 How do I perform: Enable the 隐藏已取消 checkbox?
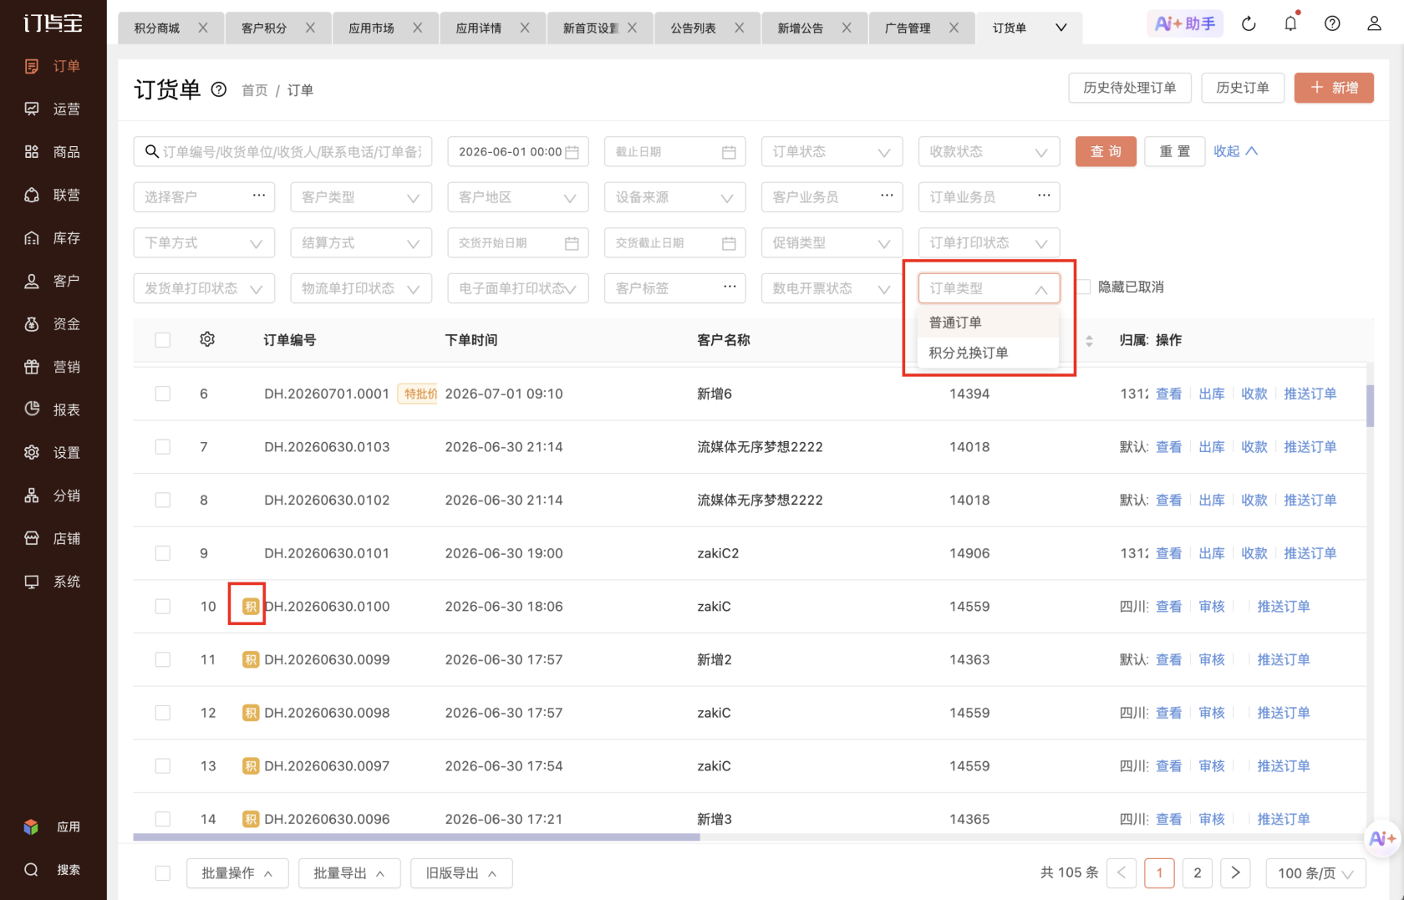pyautogui.click(x=1084, y=287)
